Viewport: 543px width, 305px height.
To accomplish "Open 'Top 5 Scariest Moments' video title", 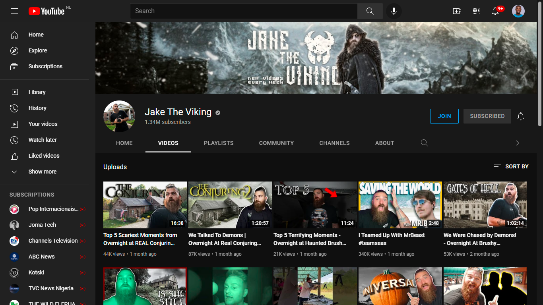I will click(140, 239).
